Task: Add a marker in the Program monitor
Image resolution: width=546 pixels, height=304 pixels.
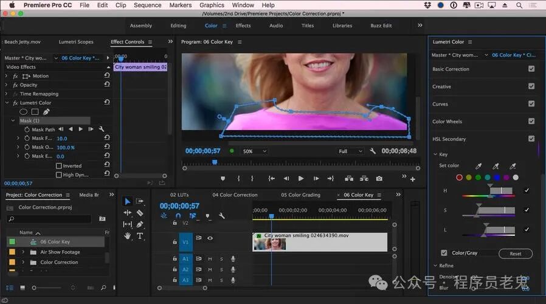Action: point(223,179)
